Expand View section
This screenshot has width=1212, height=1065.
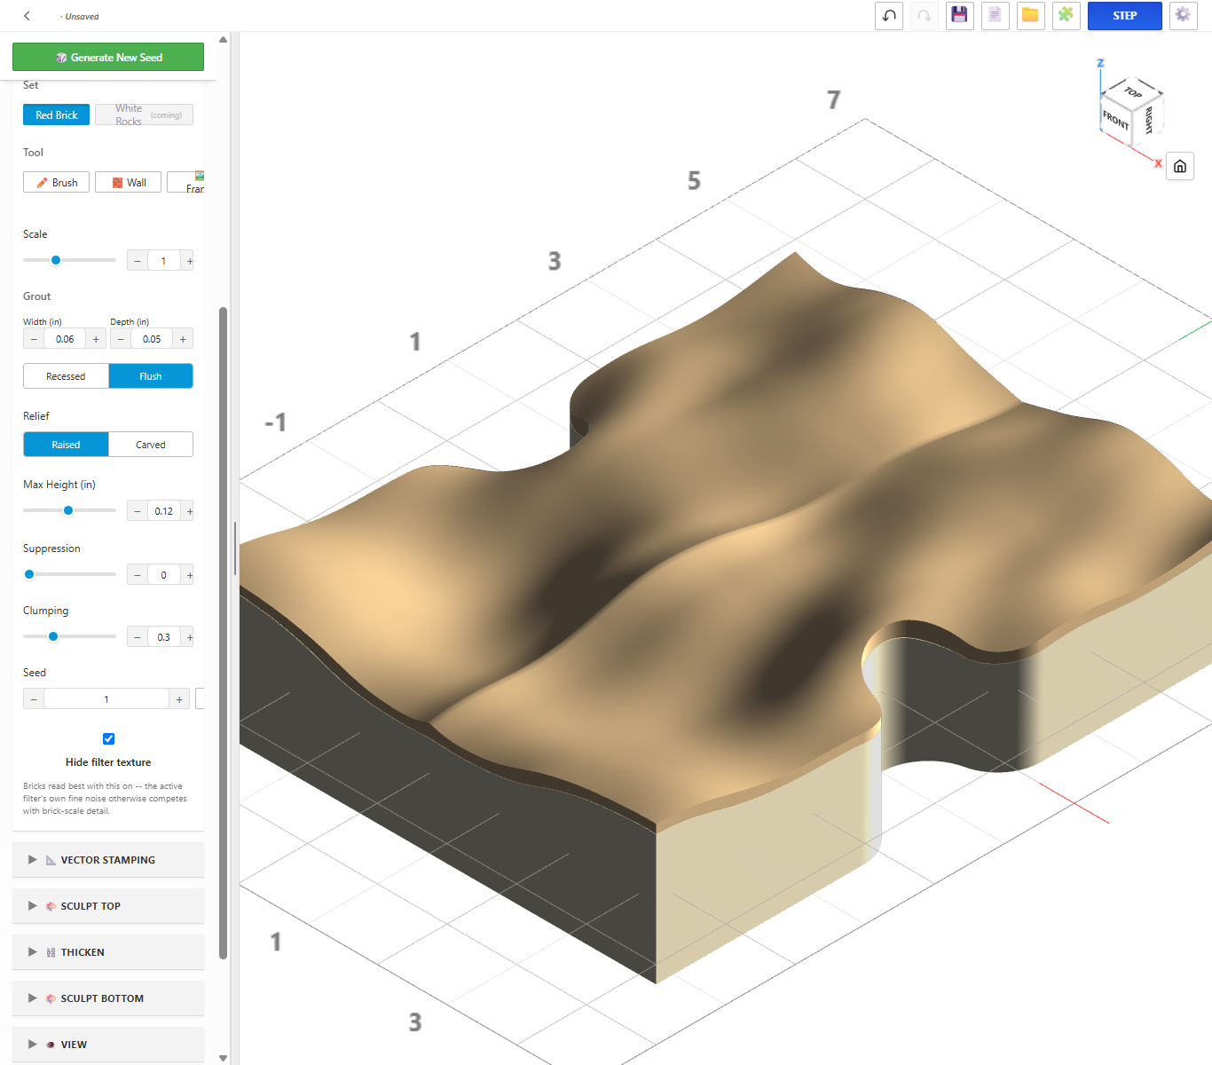click(x=108, y=1045)
